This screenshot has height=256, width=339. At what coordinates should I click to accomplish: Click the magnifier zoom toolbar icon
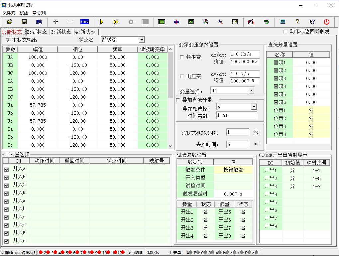(220, 22)
